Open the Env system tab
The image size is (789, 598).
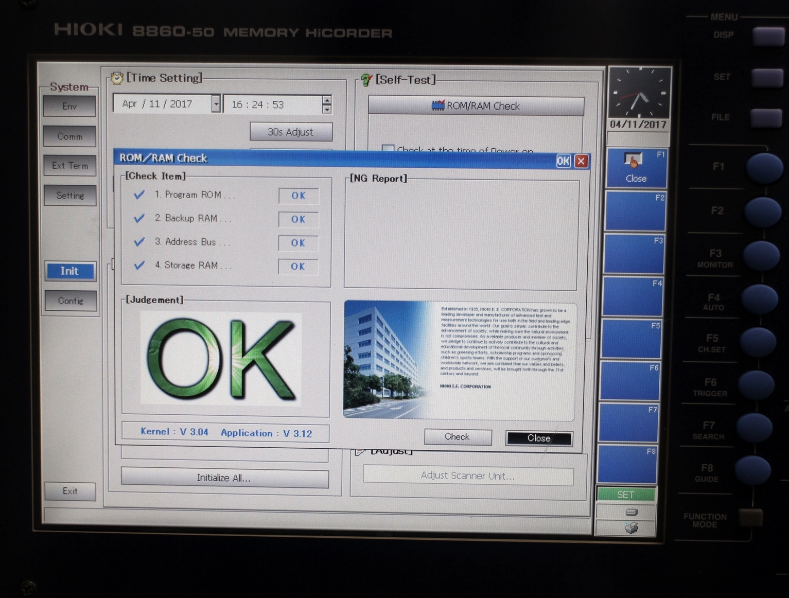(69, 106)
